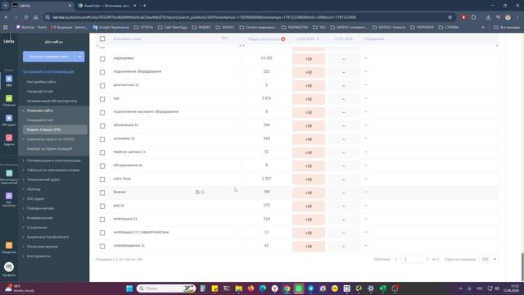524x295 pixels.
Task: Sort by Ключевые слова column header
Action: (127, 39)
